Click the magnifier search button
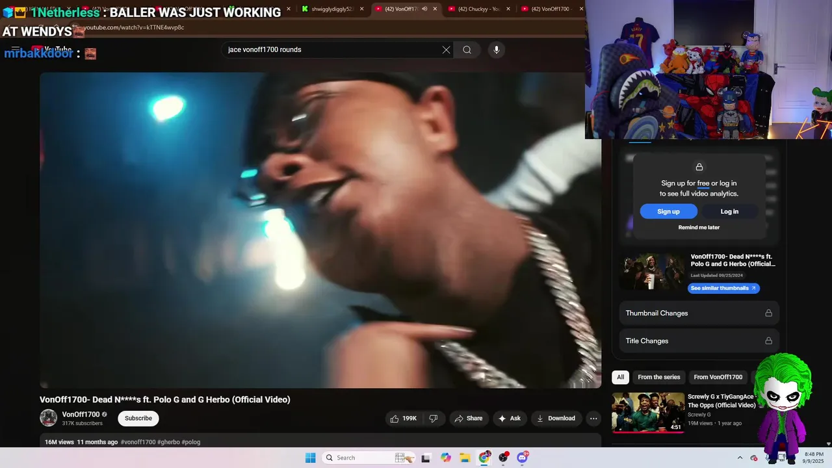This screenshot has width=832, height=468. click(467, 50)
